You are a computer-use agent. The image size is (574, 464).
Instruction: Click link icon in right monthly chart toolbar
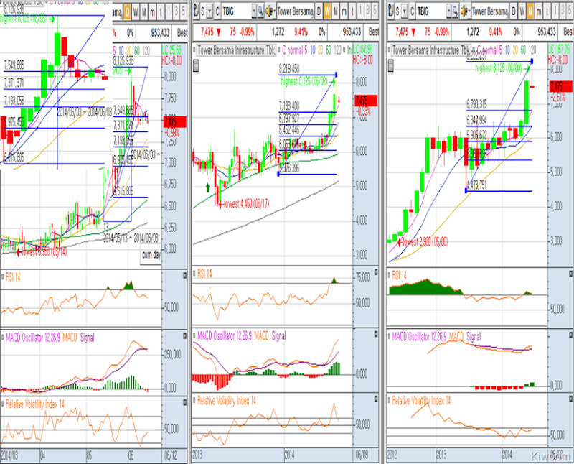pos(390,11)
